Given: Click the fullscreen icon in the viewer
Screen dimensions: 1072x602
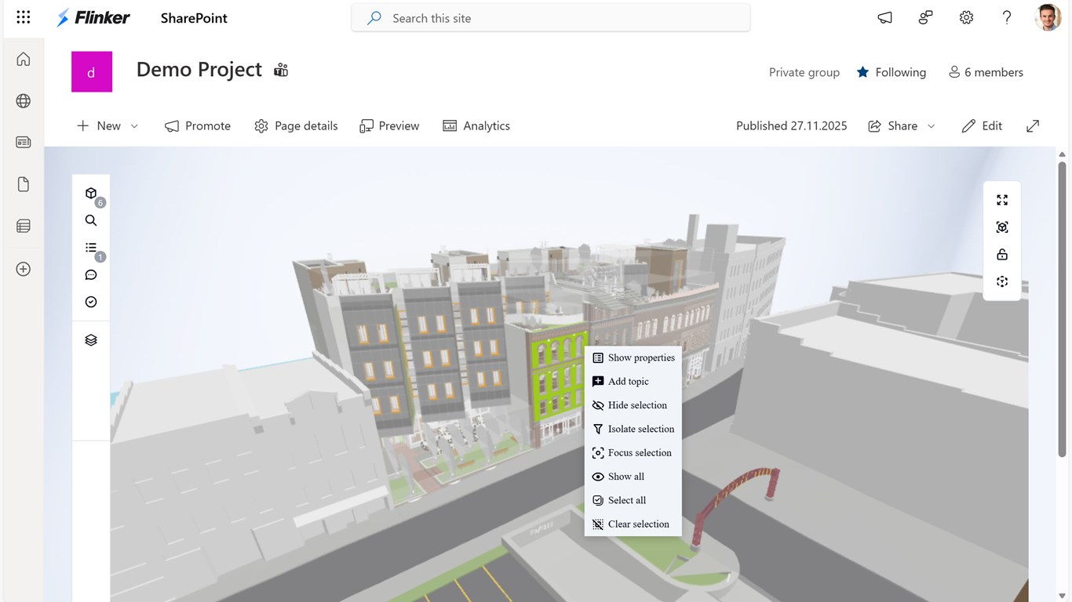Looking at the screenshot, I should (1002, 200).
